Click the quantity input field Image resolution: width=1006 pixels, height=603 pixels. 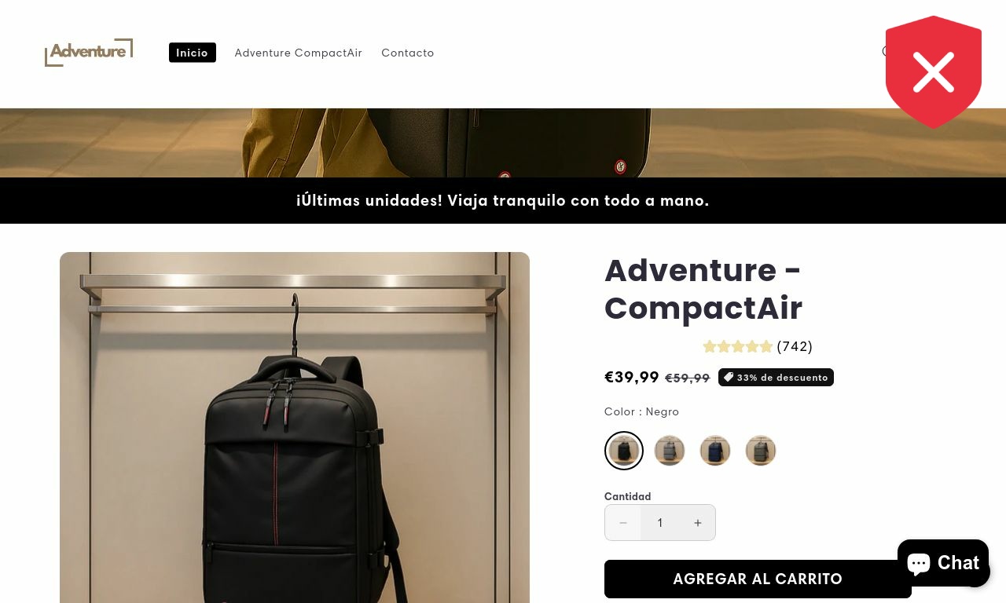[x=660, y=523]
